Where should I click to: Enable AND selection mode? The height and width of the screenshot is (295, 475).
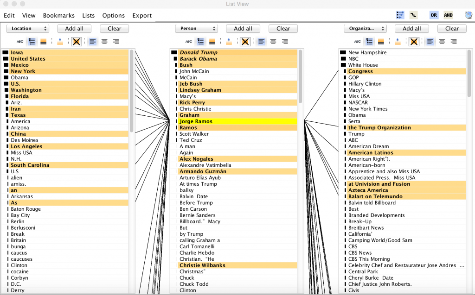pyautogui.click(x=449, y=15)
